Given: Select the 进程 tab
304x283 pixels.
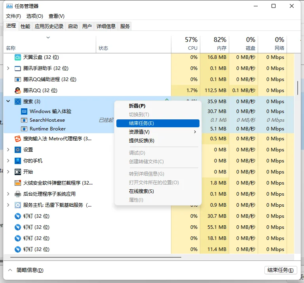Looking at the screenshot, I should (11, 26).
